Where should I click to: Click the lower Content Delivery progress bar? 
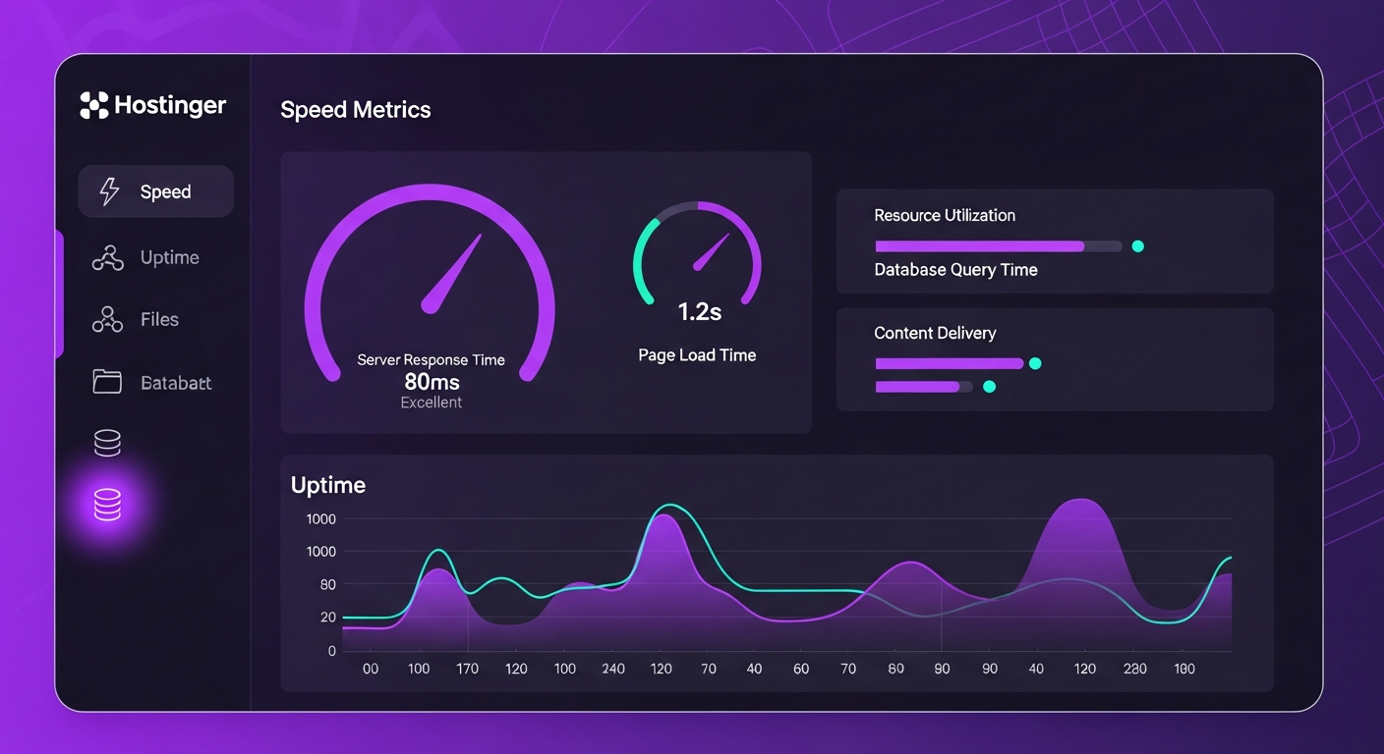(923, 387)
